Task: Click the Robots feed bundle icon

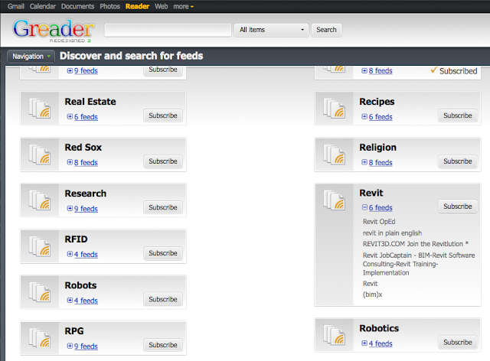Action: click(40, 292)
